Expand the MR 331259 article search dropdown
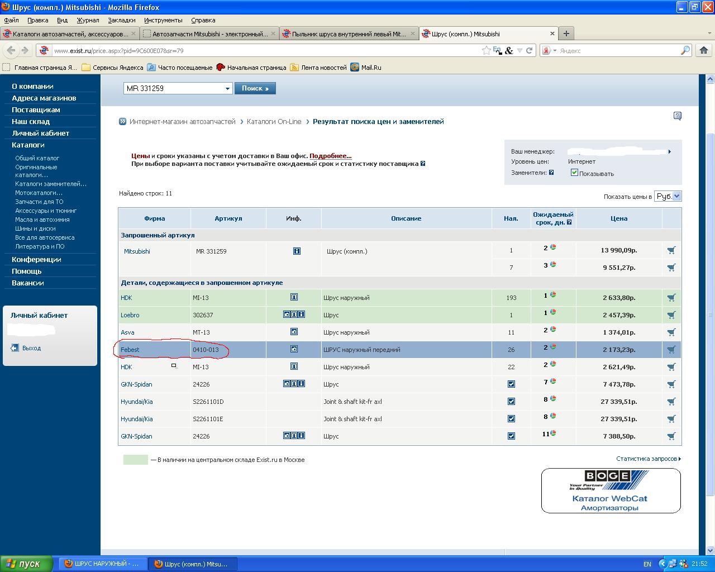715x572 pixels. (x=227, y=88)
